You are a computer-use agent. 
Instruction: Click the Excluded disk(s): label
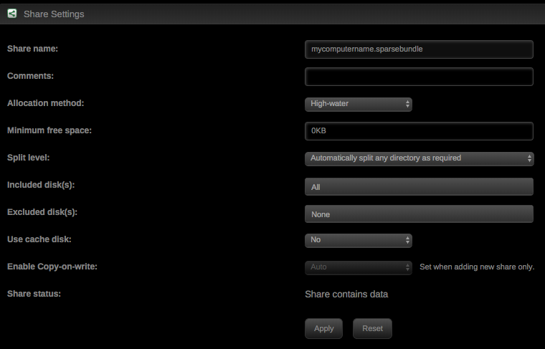pyautogui.click(x=42, y=212)
